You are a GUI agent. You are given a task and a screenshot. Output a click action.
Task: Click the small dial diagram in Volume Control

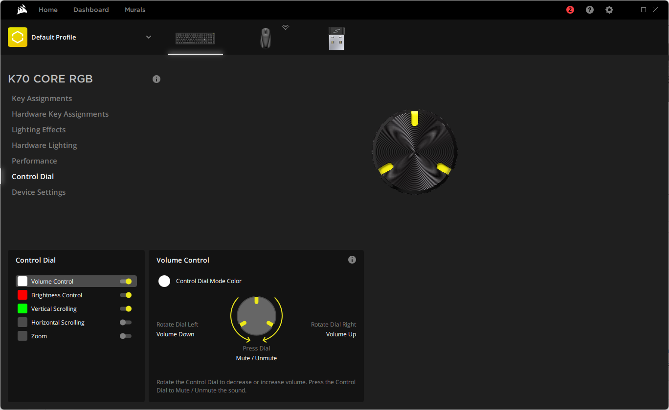(x=257, y=316)
